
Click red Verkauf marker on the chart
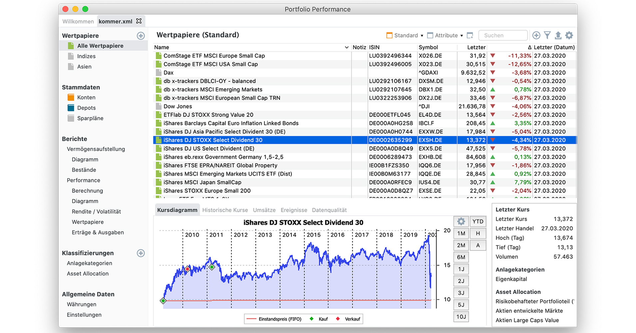(x=188, y=269)
